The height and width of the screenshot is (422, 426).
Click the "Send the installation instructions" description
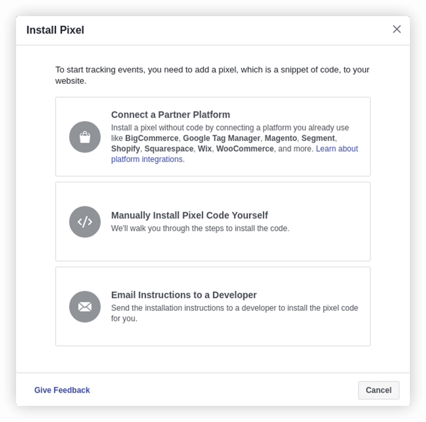pyautogui.click(x=234, y=313)
